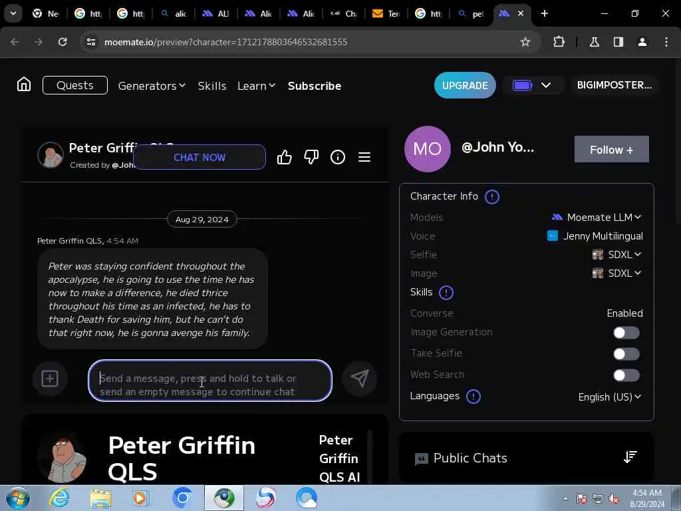The height and width of the screenshot is (511, 681).
Task: Click the muted volume tray icon
Action: click(614, 499)
